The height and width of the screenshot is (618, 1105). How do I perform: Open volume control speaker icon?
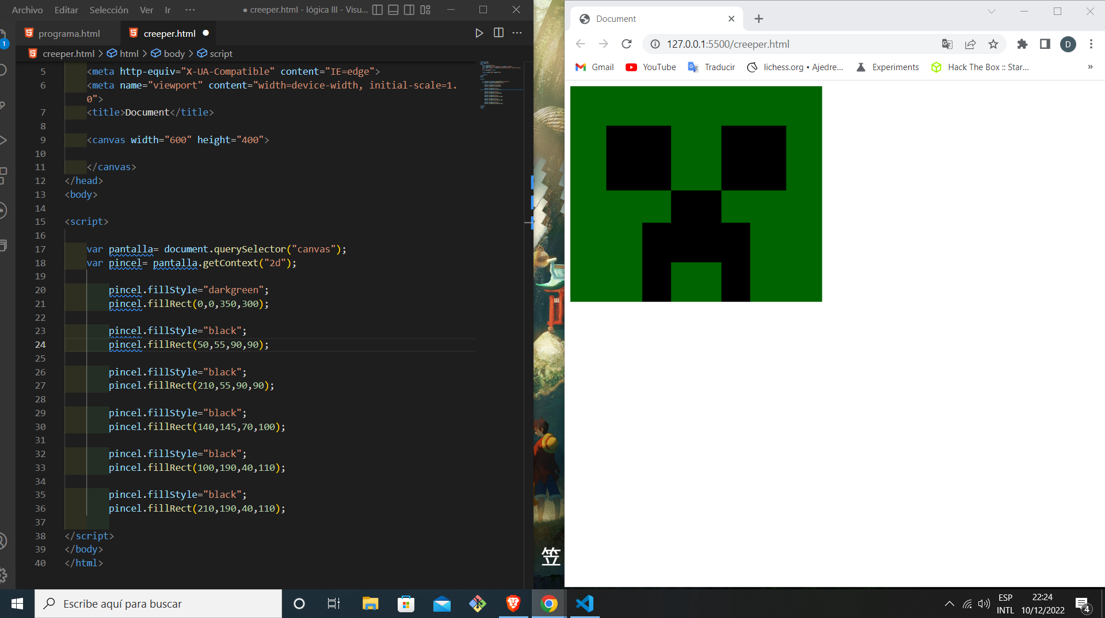pos(984,604)
